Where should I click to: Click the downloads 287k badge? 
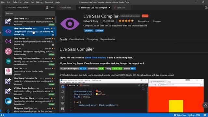point(96,69)
